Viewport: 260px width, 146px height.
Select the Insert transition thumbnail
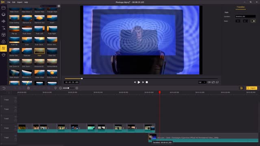click(x=52, y=18)
